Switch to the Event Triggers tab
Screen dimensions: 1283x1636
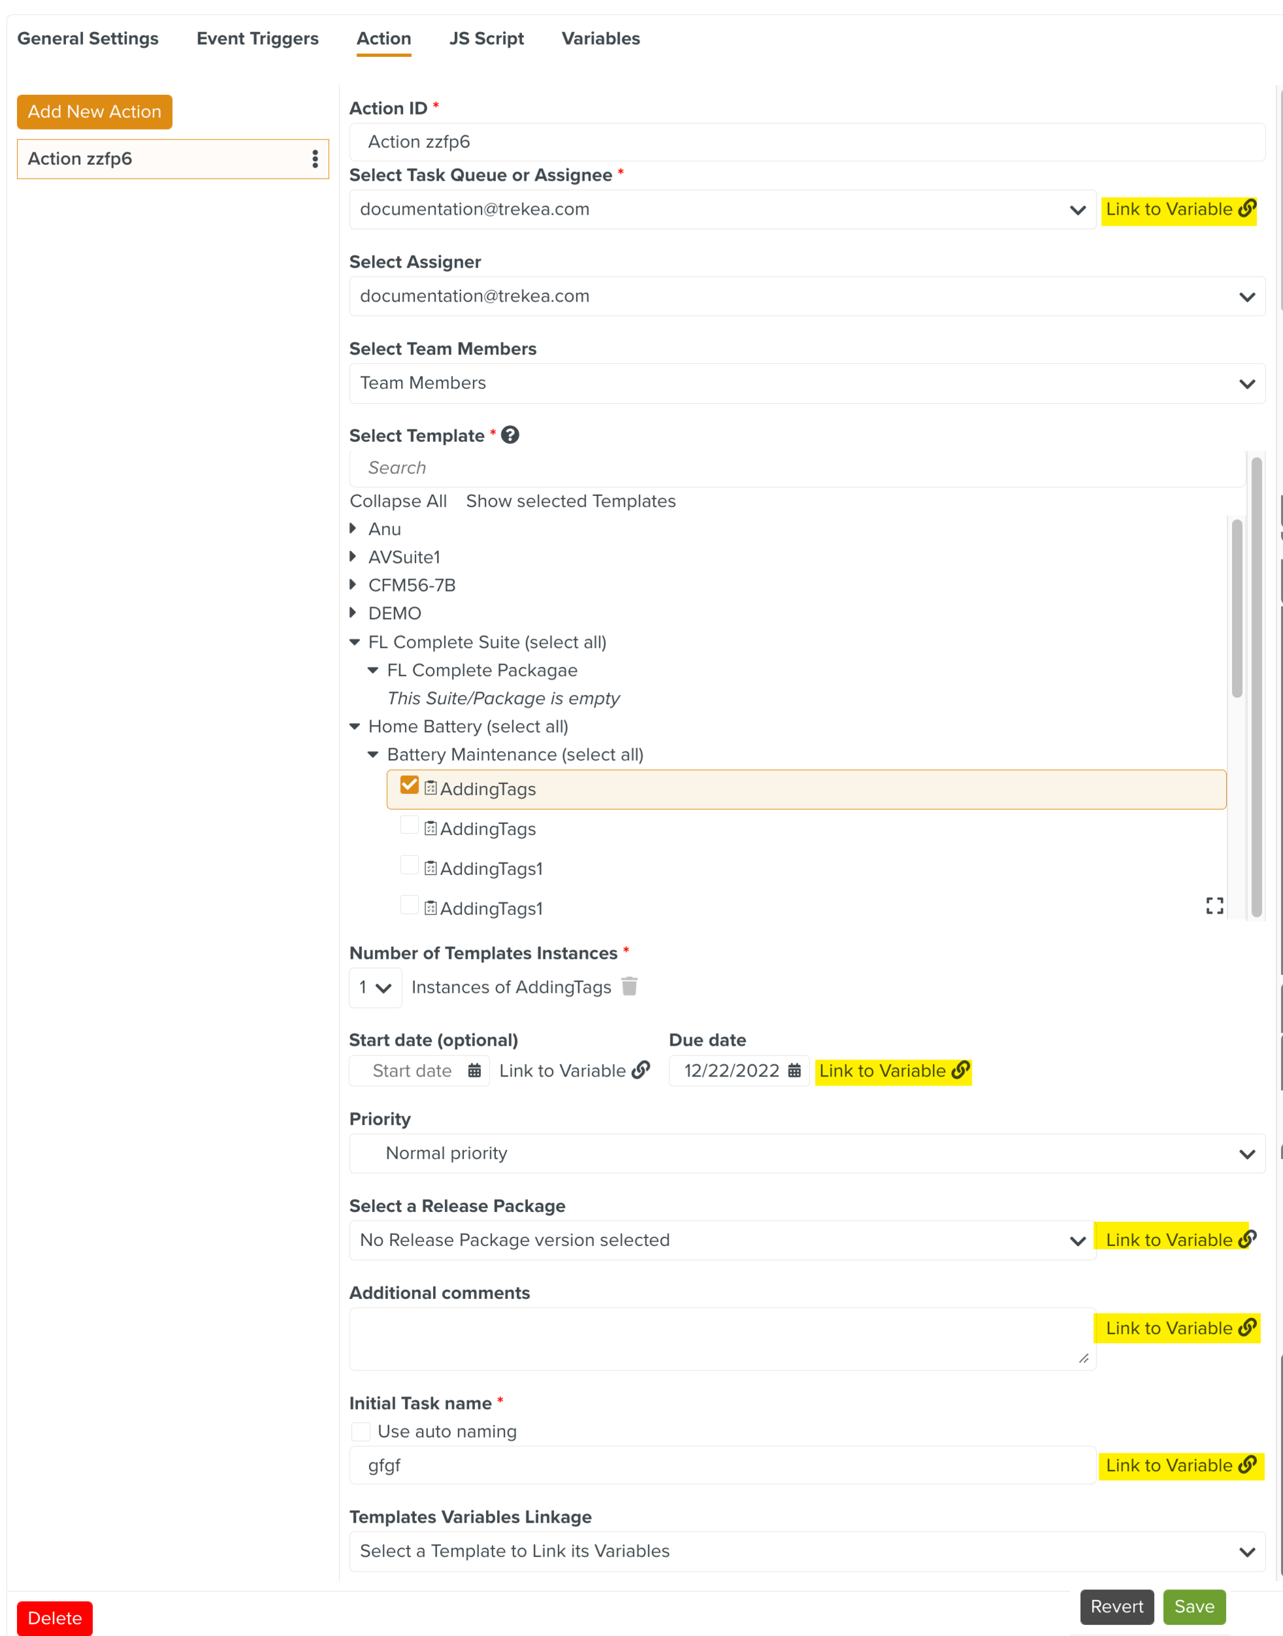pos(257,39)
